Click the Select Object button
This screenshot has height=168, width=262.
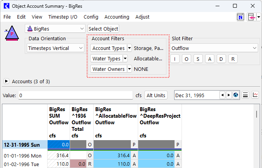coord(103,29)
